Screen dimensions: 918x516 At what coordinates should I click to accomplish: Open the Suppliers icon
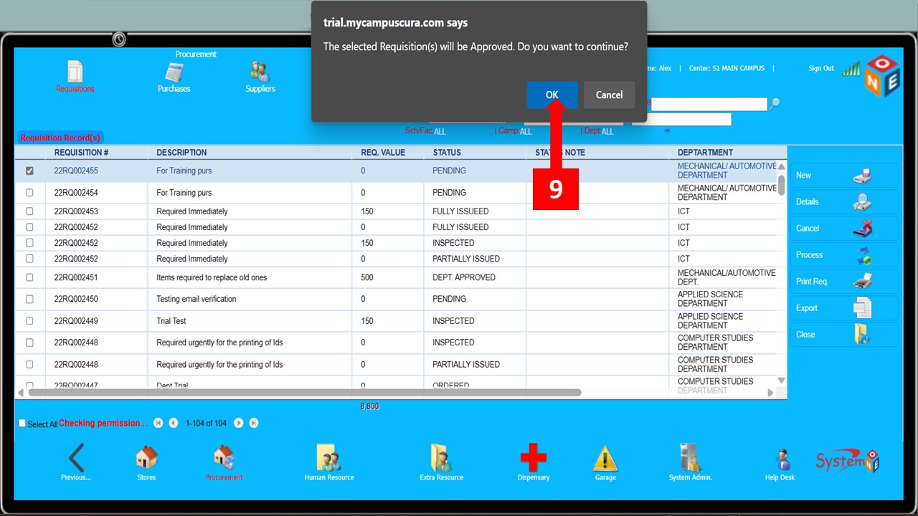tap(260, 73)
